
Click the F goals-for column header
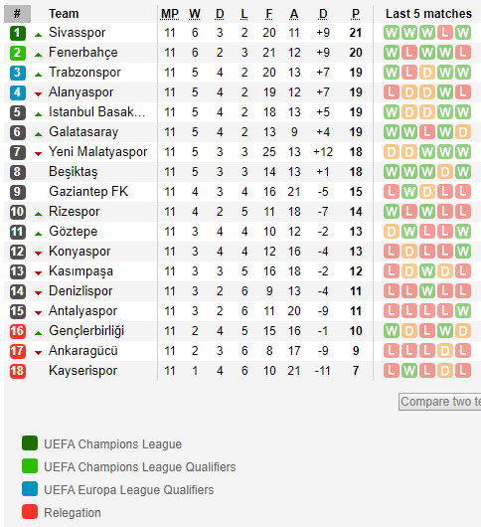[x=269, y=14]
